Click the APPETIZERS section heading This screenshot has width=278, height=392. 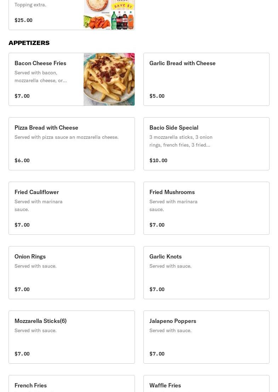coord(29,43)
